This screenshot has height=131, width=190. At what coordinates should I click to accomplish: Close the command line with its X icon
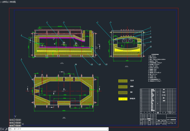pos(3,129)
